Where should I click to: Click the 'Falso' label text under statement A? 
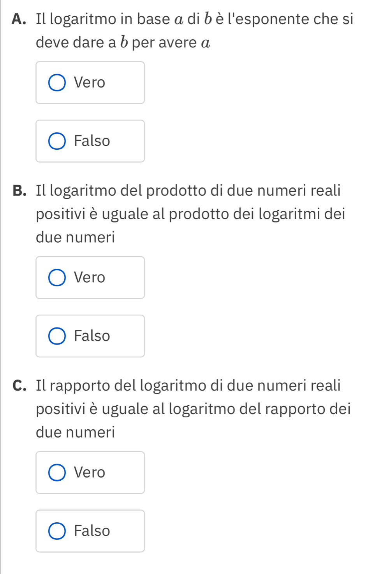(92, 141)
